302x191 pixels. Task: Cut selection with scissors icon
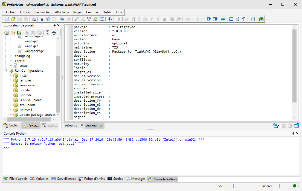point(42,19)
